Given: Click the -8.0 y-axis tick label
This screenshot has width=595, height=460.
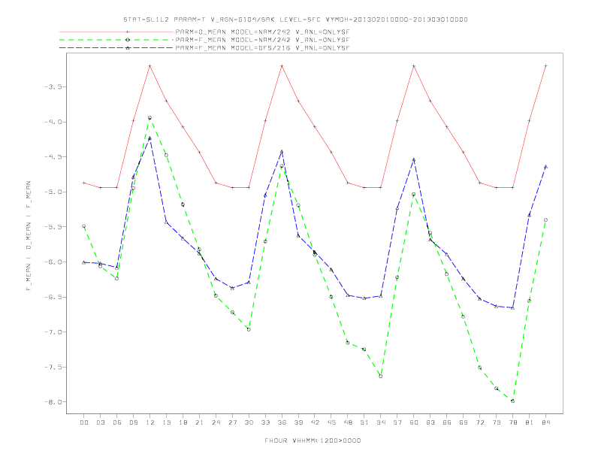Looking at the screenshot, I should (53, 402).
